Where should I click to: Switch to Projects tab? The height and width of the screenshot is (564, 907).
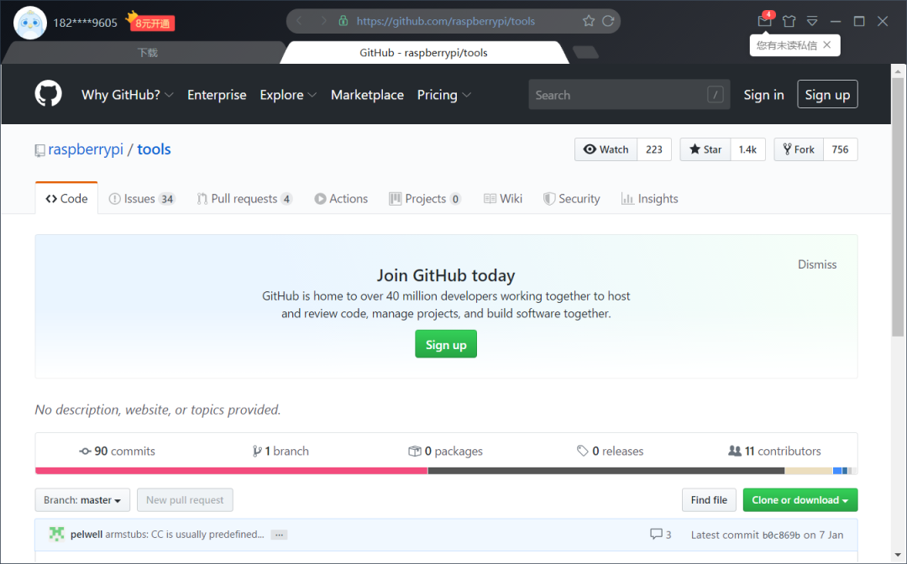coord(425,199)
